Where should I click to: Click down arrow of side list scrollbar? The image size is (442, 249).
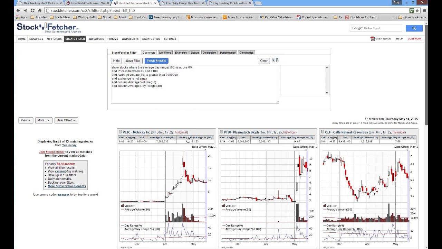(x=327, y=93)
